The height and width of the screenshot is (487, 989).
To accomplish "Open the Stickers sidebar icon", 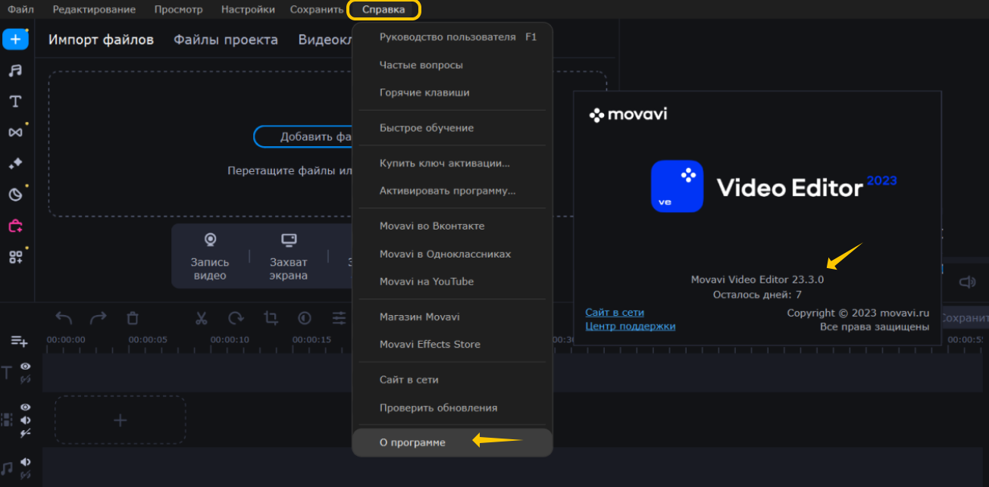I will (x=15, y=195).
